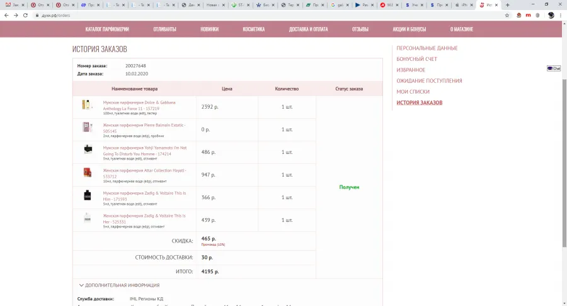
Task: Click the red 'm' extension icon
Action: pos(529,15)
